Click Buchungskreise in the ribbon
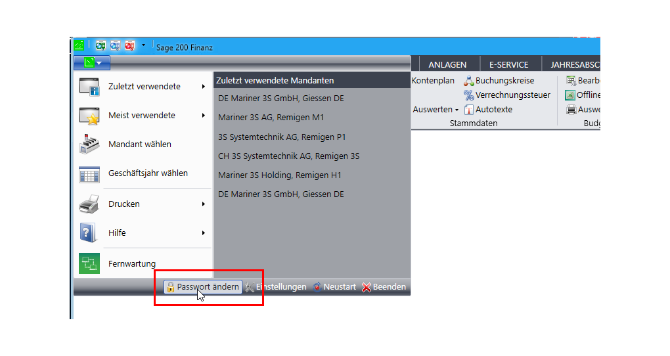The width and height of the screenshot is (670, 356). pyautogui.click(x=499, y=80)
